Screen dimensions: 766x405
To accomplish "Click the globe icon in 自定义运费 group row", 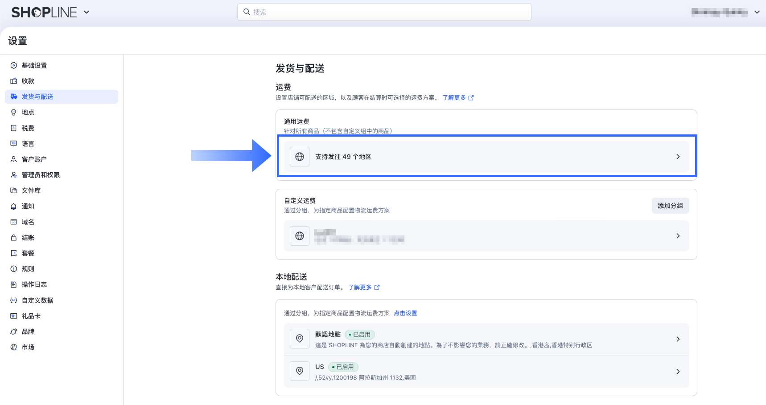I will 300,236.
